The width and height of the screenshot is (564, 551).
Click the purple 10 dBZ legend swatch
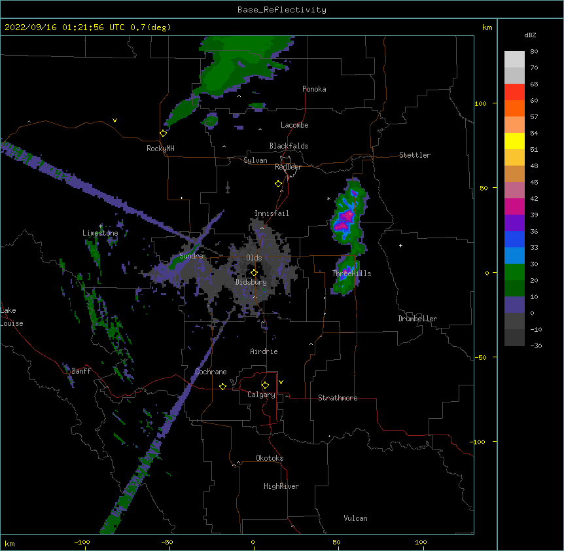pyautogui.click(x=514, y=305)
